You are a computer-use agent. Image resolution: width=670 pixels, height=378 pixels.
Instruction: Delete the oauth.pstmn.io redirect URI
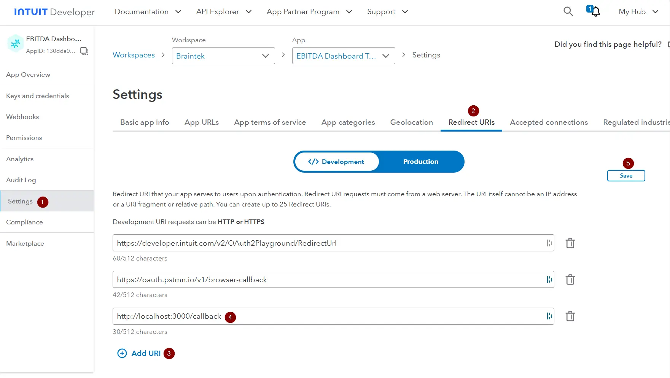tap(570, 280)
